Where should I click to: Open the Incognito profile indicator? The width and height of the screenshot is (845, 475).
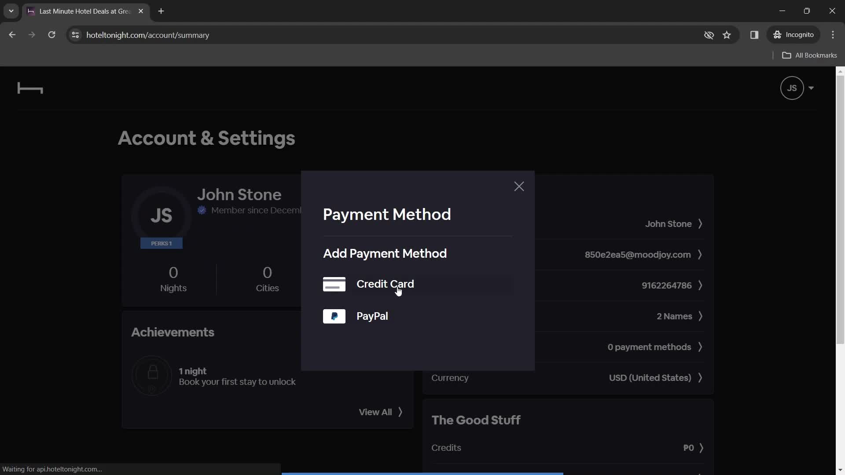tap(794, 35)
